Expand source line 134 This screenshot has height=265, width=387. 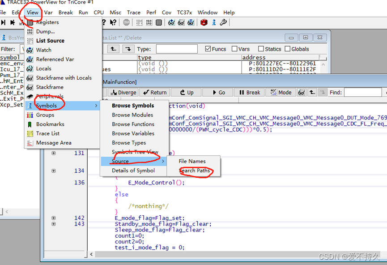[x=54, y=171]
